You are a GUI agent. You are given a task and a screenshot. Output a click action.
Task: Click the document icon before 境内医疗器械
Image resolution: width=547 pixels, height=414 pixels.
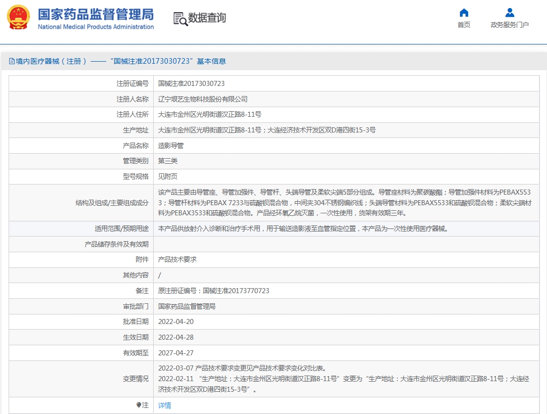click(12, 61)
